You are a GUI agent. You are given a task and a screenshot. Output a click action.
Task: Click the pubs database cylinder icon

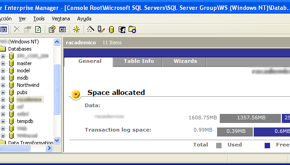pyautogui.click(x=11, y=92)
